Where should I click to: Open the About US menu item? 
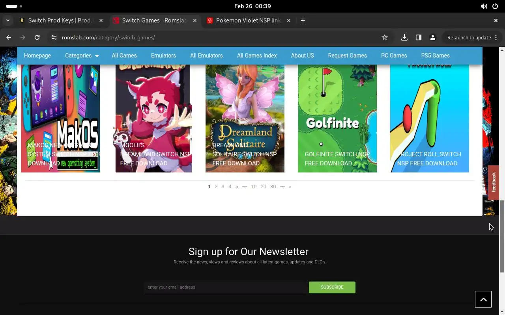(x=303, y=56)
